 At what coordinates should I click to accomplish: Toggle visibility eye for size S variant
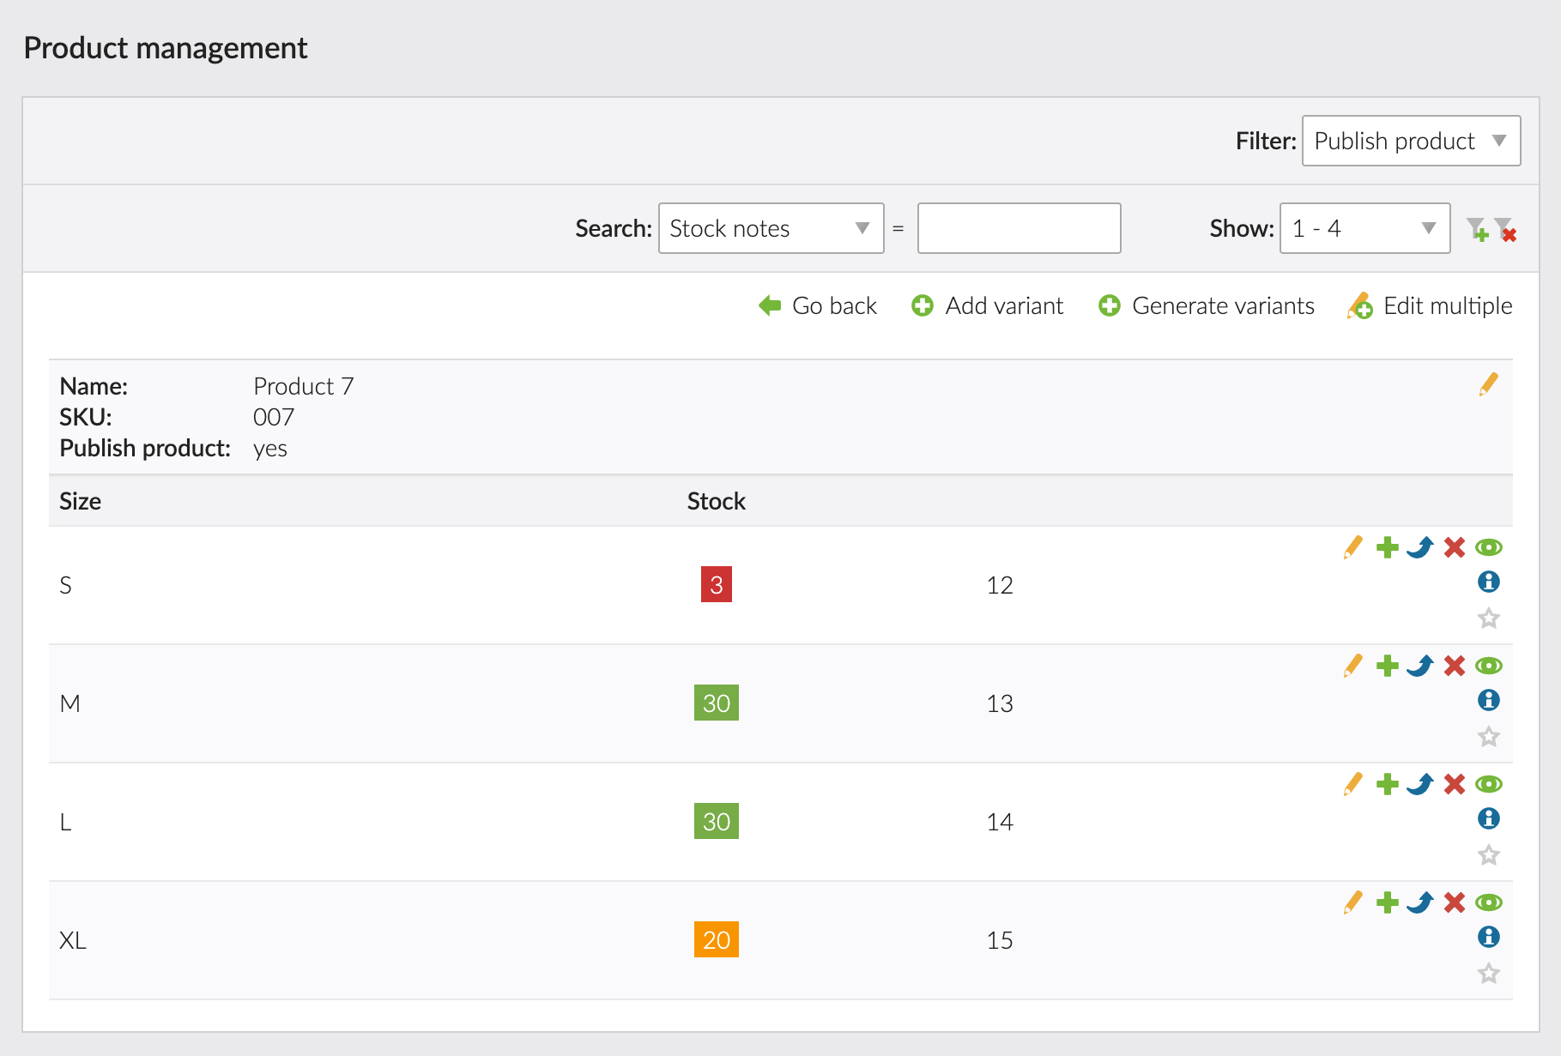(x=1488, y=547)
